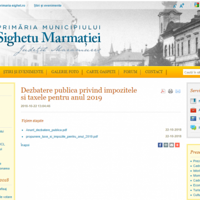This screenshot has width=200, height=200.
Task: Open the ȘTIRI ȘI EVENIMENTE menu
Action: click(x=23, y=72)
